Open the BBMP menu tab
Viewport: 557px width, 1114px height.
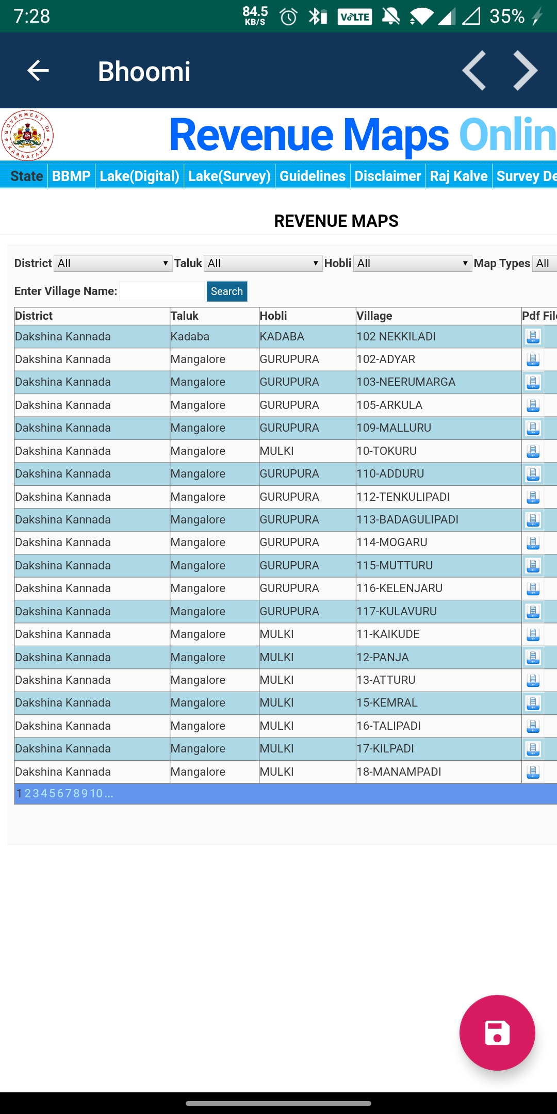point(71,176)
